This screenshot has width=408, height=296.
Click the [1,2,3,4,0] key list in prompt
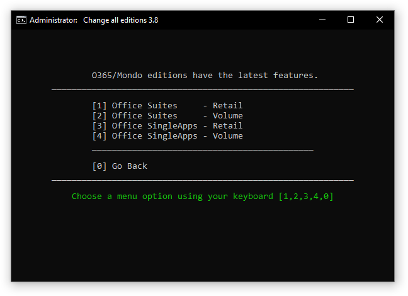[306, 196]
